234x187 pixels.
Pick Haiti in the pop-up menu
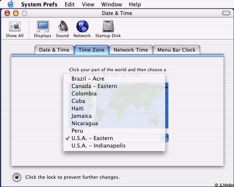click(x=114, y=108)
